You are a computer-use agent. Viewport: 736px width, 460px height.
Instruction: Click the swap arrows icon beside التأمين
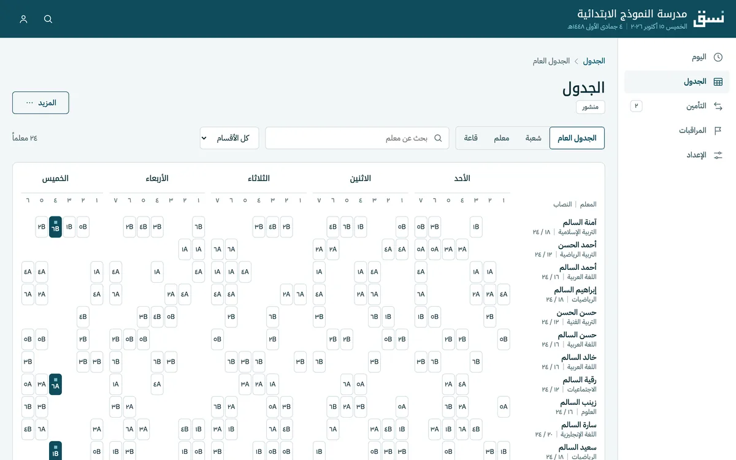[718, 106]
